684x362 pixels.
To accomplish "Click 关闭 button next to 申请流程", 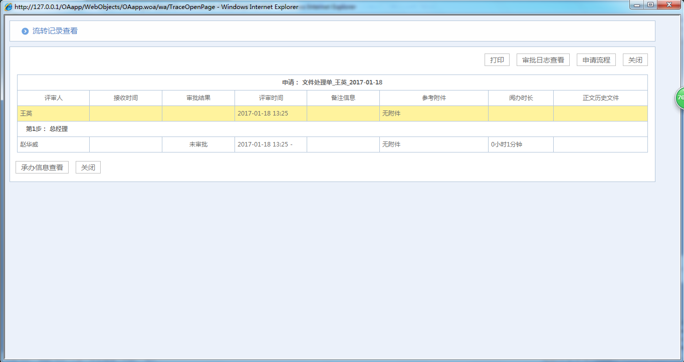I will [x=635, y=60].
